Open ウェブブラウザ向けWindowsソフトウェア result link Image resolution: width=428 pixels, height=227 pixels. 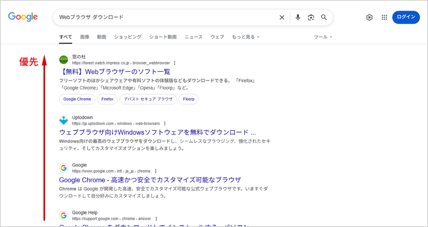[158, 132]
